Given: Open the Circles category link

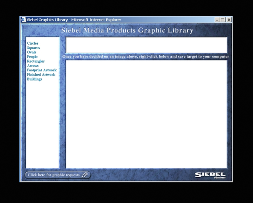Looking at the screenshot, I should (x=33, y=43).
